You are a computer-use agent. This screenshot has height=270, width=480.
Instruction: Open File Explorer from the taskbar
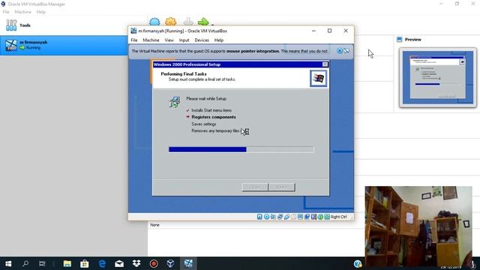(x=67, y=263)
